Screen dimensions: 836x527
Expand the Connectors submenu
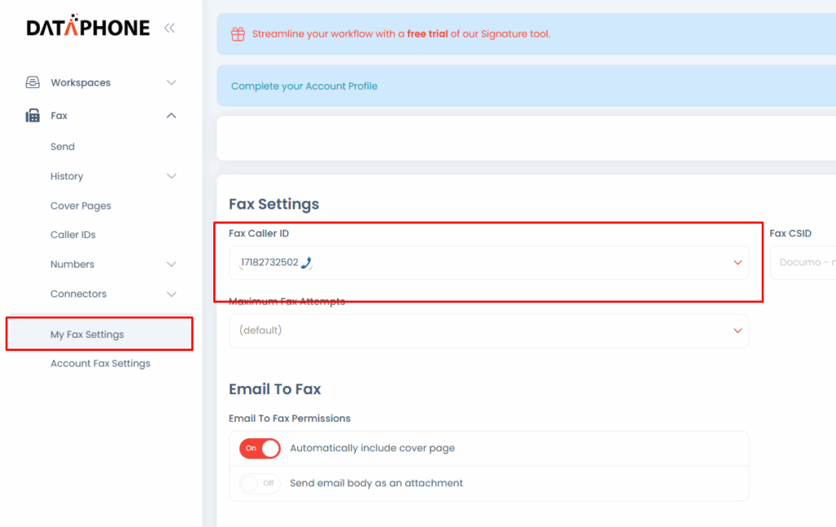point(171,294)
